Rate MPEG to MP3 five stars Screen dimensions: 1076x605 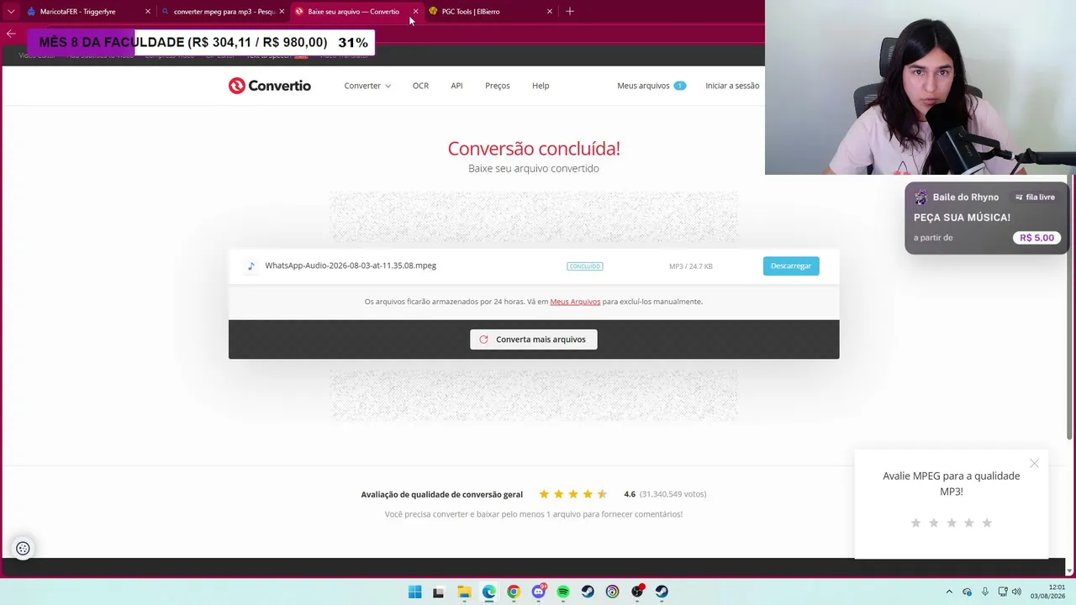987,523
